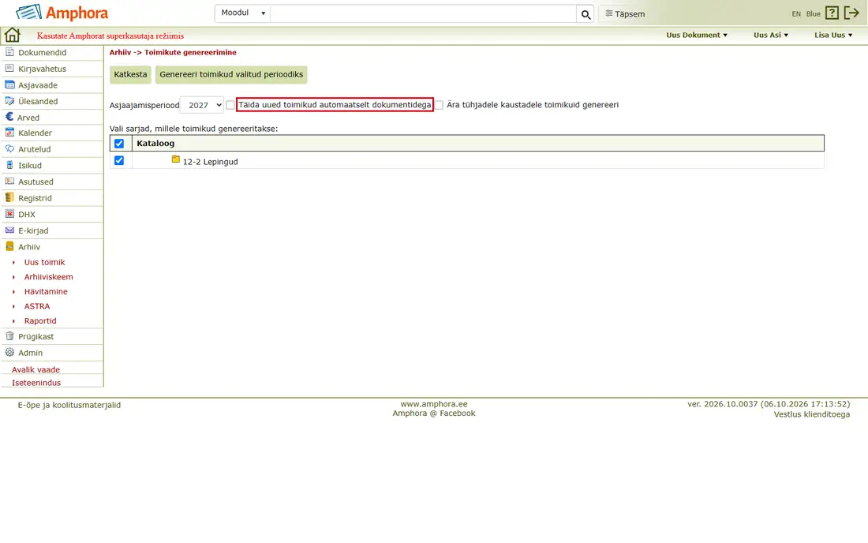Open 'E-õpe ja koolitusmaterjalid' footer link
Viewport: 868px width, 543px height.
tap(69, 405)
